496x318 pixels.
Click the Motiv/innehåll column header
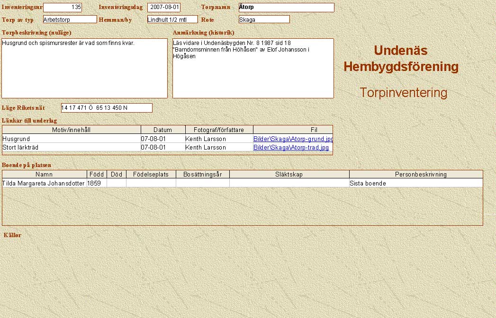72,130
